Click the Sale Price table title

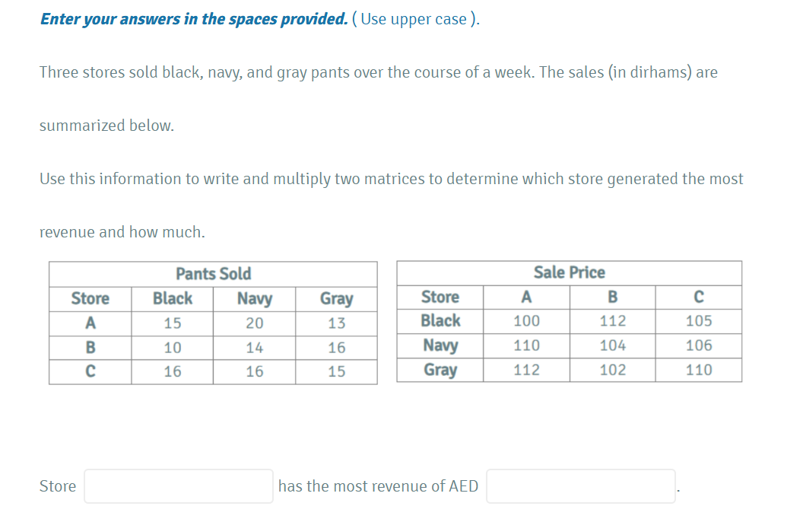(570, 272)
